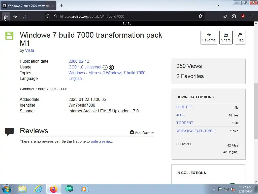The height and width of the screenshot is (194, 258).
Task: Click the scrollbar down arrow
Action: 256,182
